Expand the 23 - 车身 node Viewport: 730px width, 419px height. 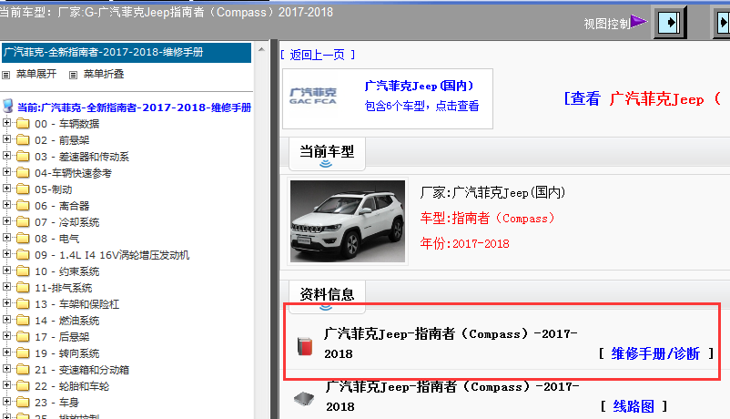[6, 402]
